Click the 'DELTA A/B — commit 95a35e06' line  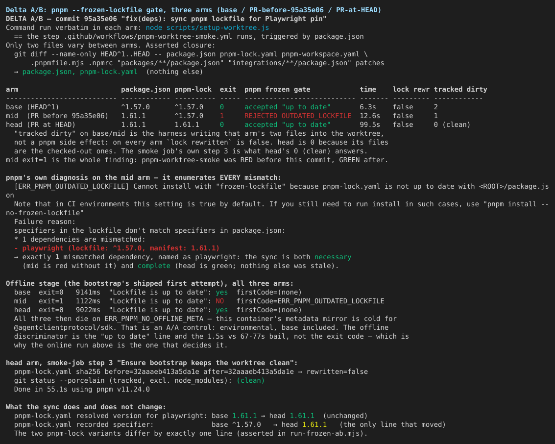pyautogui.click(x=166, y=19)
